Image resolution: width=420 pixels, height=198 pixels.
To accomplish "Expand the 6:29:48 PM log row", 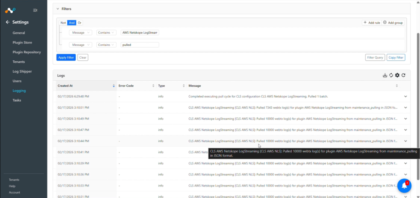I will (406, 96).
